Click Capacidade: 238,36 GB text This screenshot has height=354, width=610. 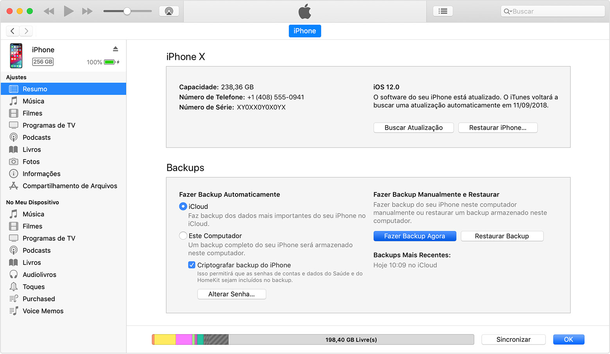click(216, 87)
